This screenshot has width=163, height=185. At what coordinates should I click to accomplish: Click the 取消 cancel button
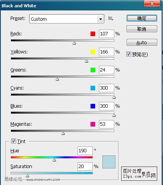142,29
